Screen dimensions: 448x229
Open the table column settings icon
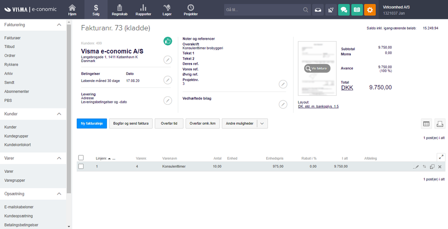426,124
